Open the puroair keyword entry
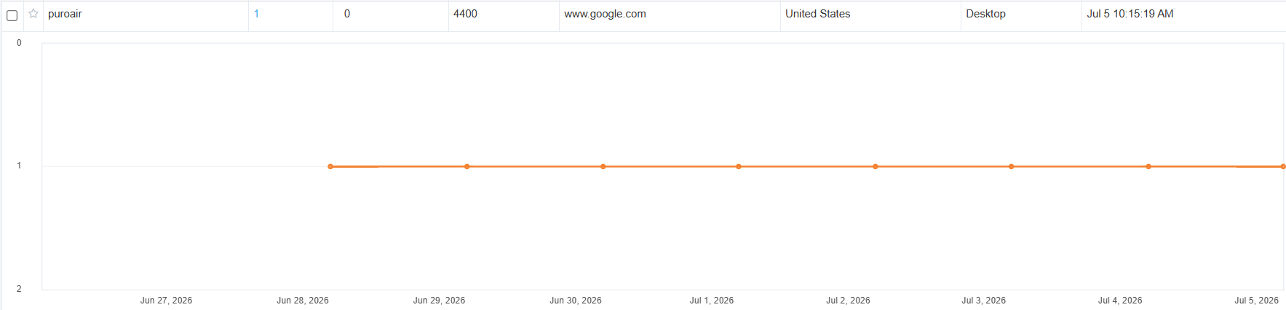1286x310 pixels. [65, 14]
